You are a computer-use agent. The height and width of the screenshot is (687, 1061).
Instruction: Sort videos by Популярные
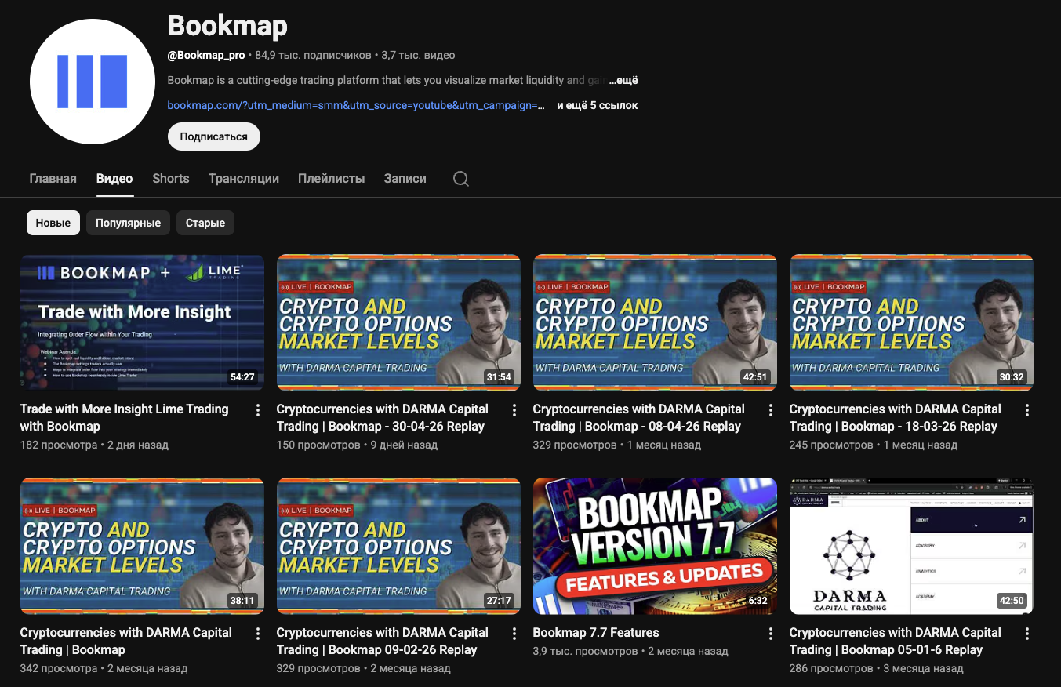point(129,223)
